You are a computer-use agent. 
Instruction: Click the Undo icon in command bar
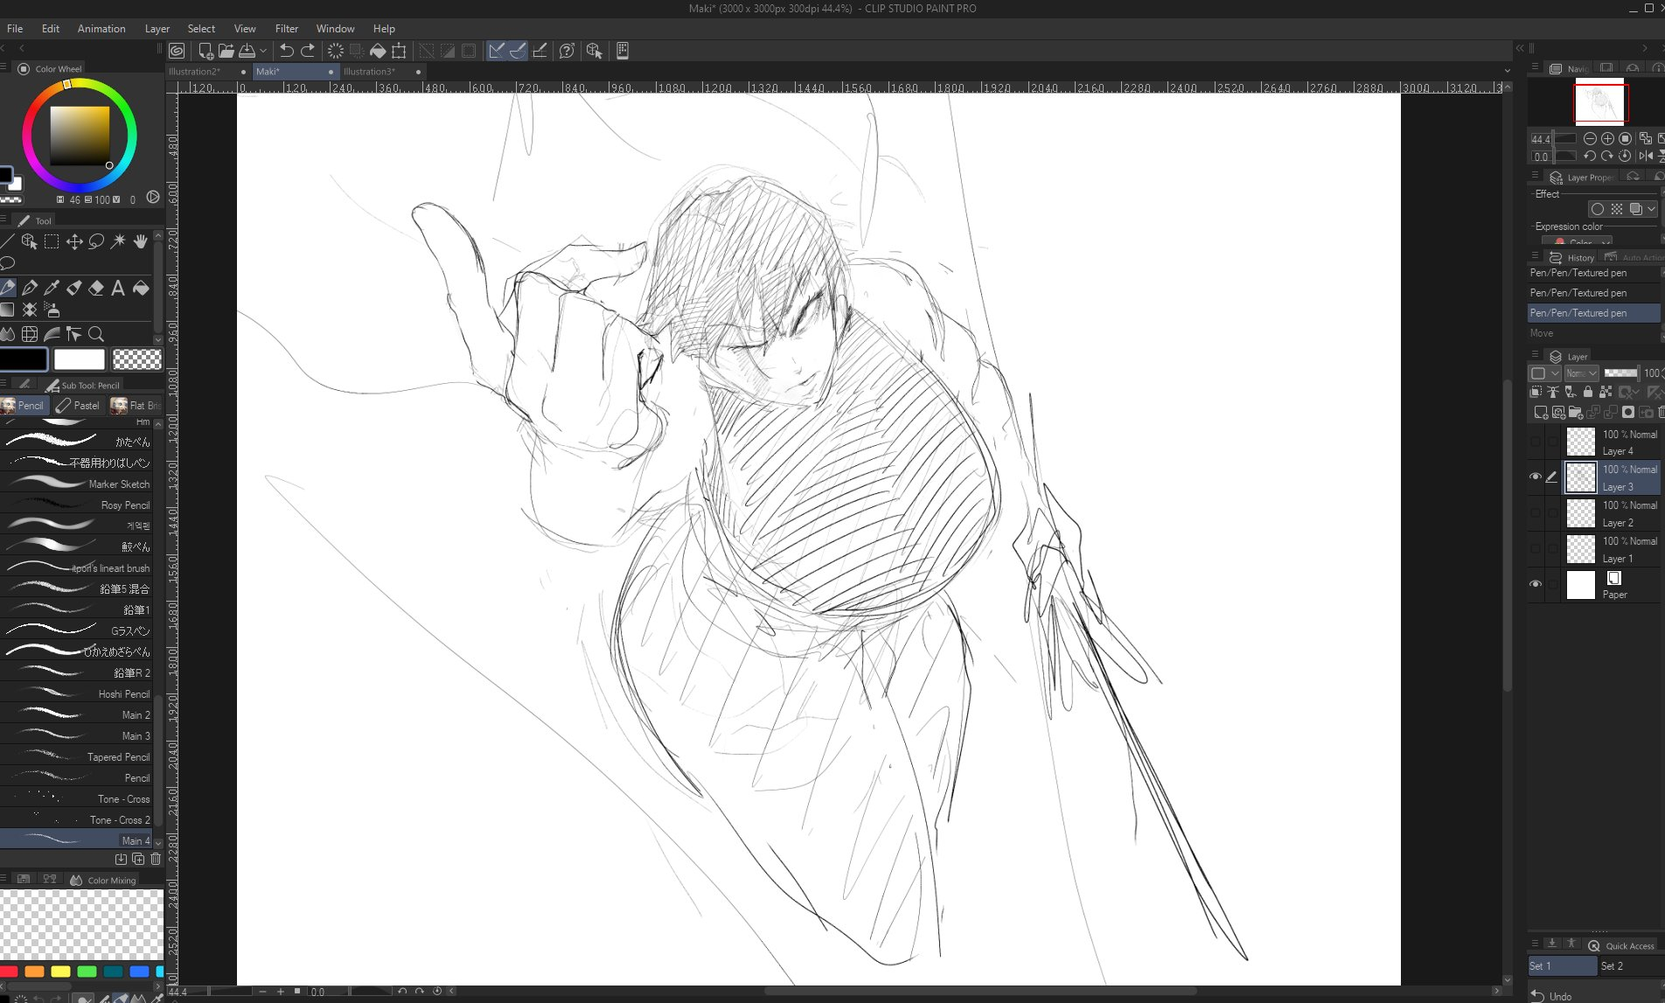pyautogui.click(x=286, y=51)
